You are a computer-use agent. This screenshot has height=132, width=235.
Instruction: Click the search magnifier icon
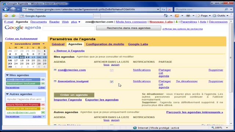(x=226, y=9)
